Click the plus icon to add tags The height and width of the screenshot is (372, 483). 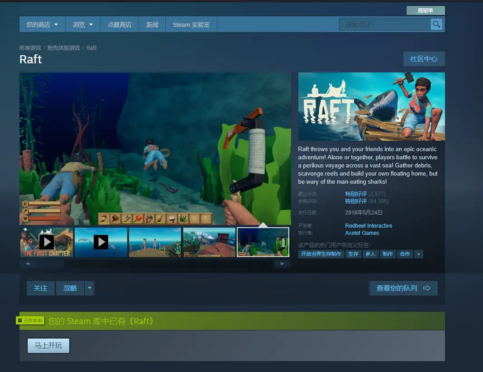(418, 254)
